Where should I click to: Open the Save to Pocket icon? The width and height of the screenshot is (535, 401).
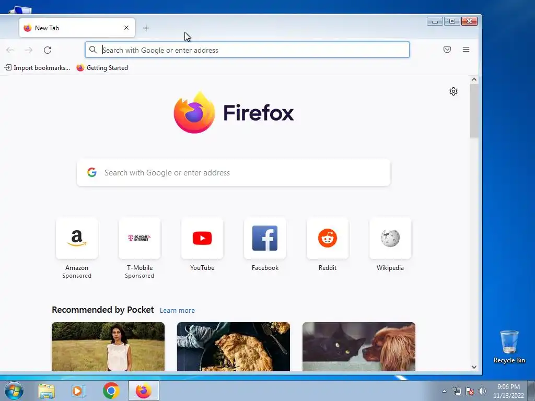point(447,50)
